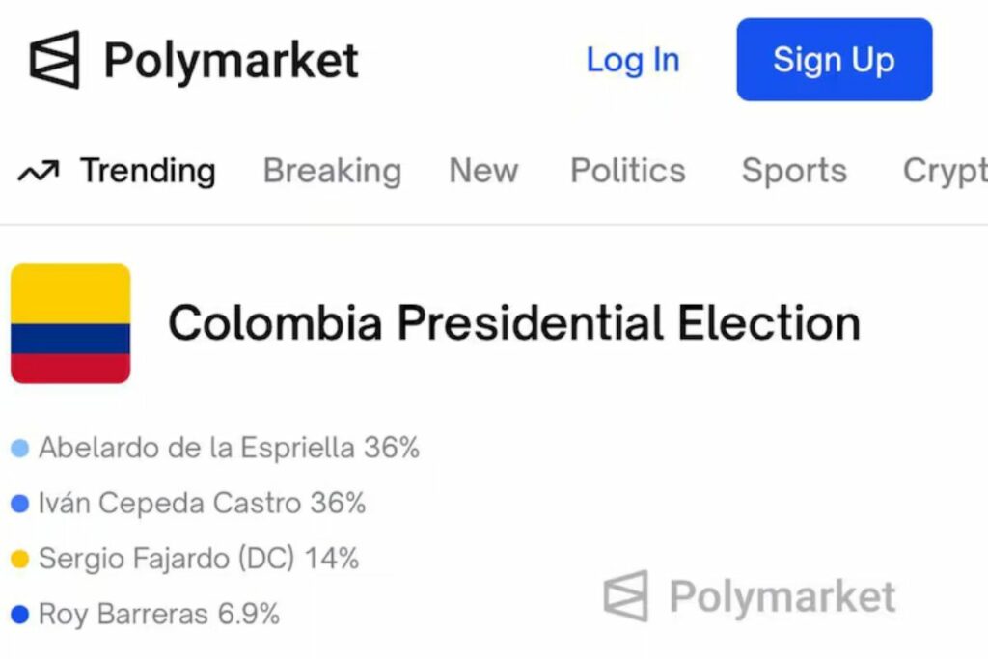Go to the Politics tab
Image resolution: width=988 pixels, height=659 pixels.
coord(627,172)
